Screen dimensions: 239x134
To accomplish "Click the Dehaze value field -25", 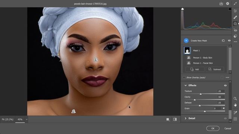I will pyautogui.click(x=221, y=103).
